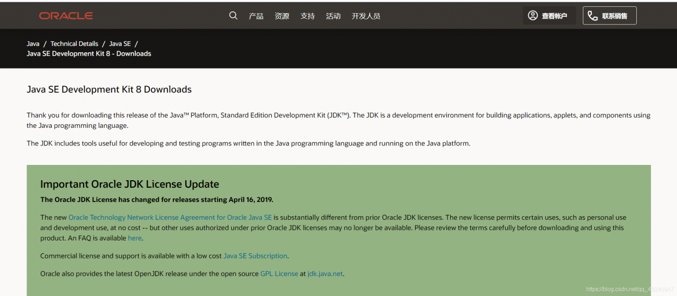Open the GPL License link
The image size is (677, 296).
[279, 274]
